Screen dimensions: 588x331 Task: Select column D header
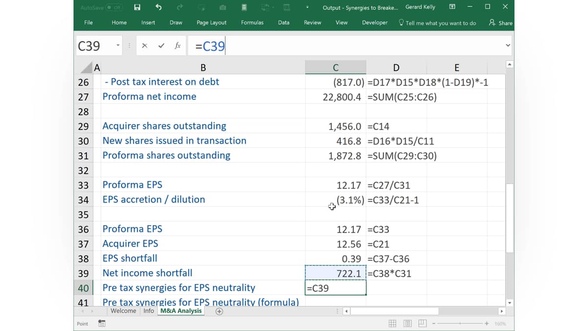pyautogui.click(x=396, y=68)
